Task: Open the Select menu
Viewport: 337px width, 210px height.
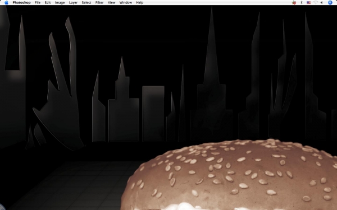Action: (86, 3)
